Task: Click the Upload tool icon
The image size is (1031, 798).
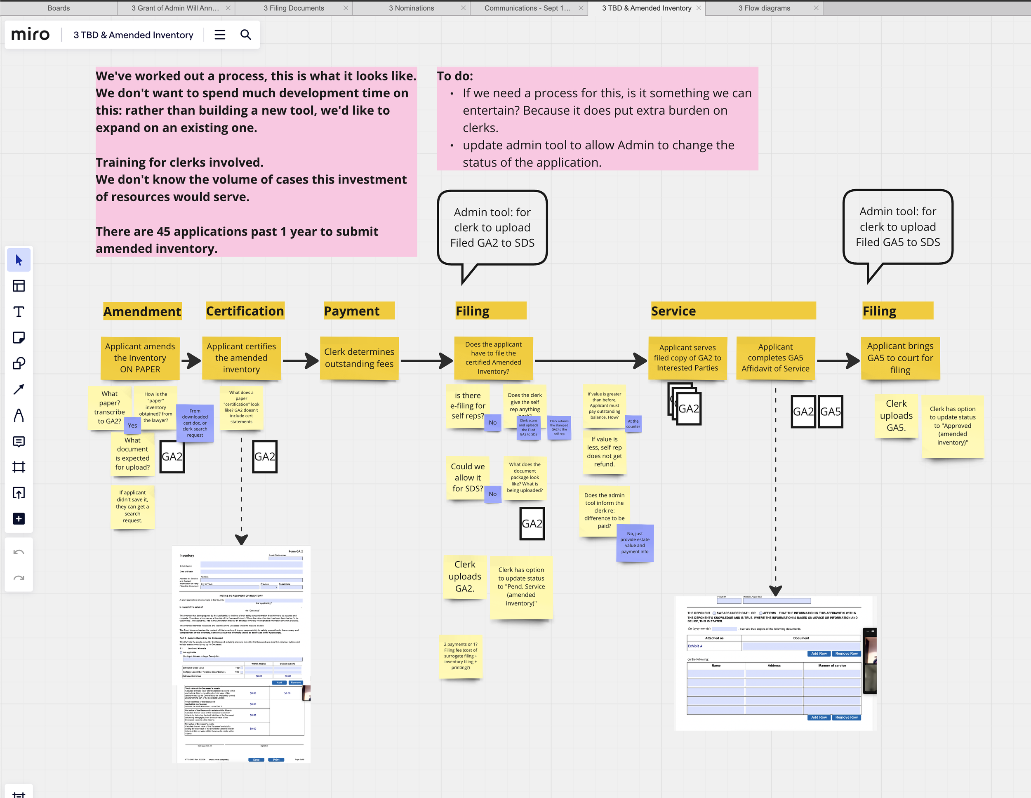Action: pos(19,493)
